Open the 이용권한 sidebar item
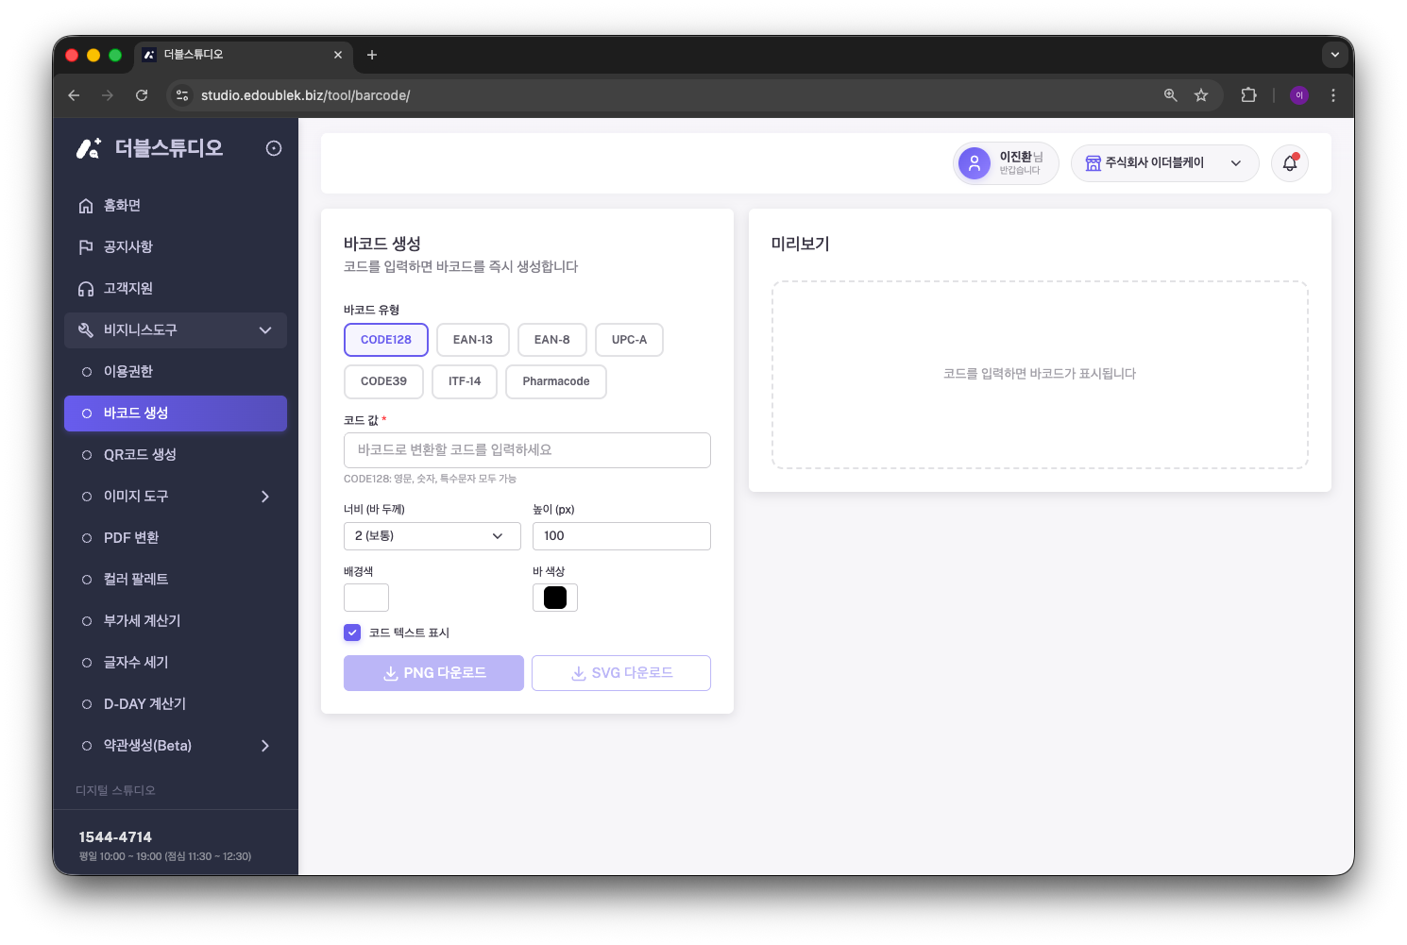 (x=176, y=372)
